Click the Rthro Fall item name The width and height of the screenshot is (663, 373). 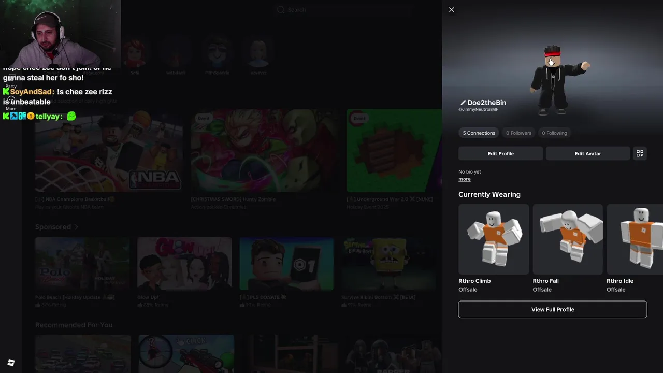tap(545, 281)
